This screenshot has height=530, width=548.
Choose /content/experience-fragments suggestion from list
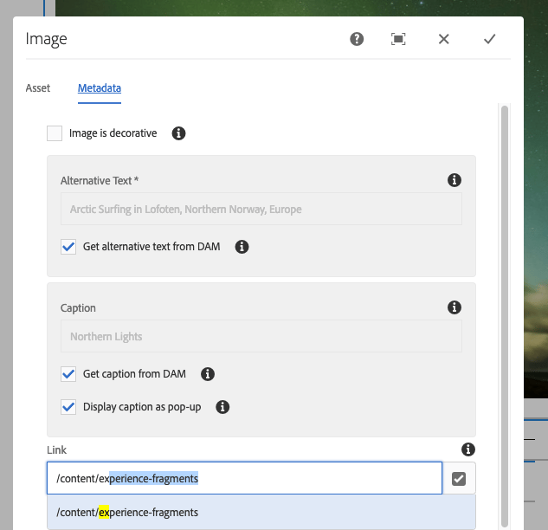pyautogui.click(x=261, y=512)
